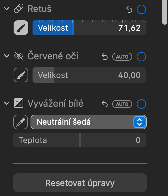Collapse the Vyvážení bílé section
Viewport: 168px width, 196px height.
(x=7, y=103)
